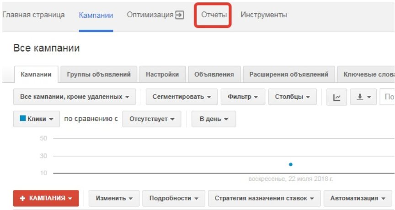Viewport: 395px width, 210px height.
Task: Switch to Группы объявлений tab
Action: coord(99,74)
